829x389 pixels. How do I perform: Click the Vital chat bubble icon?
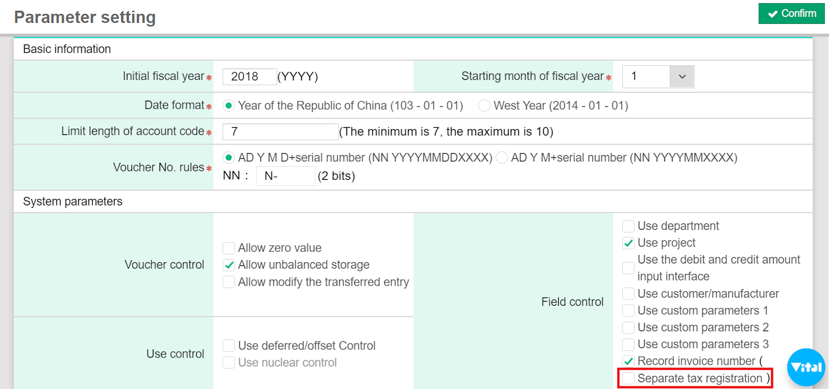(x=806, y=367)
